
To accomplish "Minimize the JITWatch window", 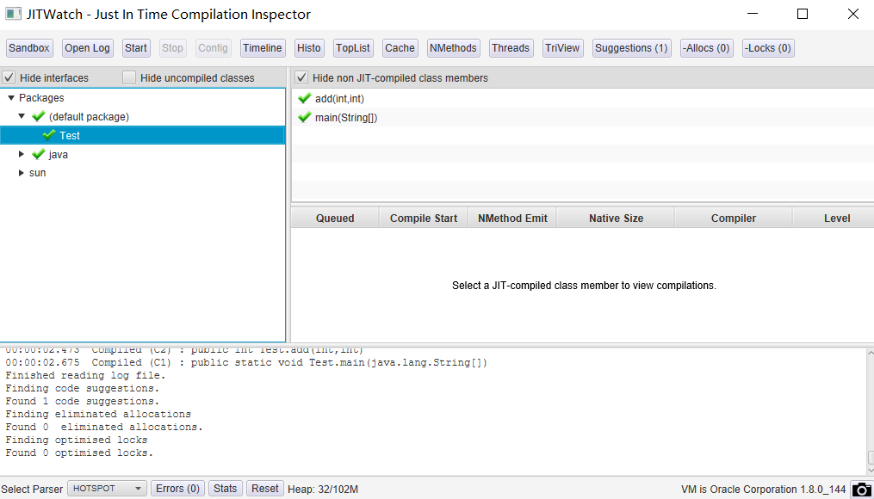I will click(752, 14).
